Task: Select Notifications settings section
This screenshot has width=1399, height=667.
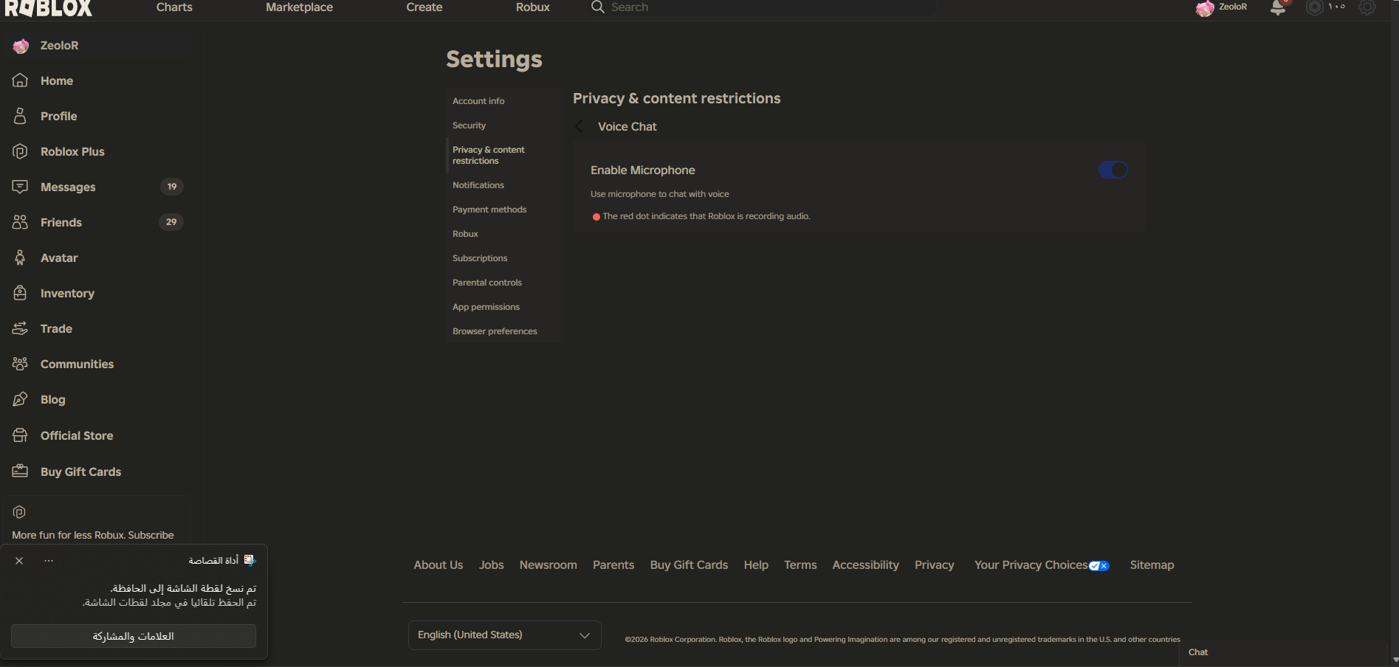Action: coord(505,185)
